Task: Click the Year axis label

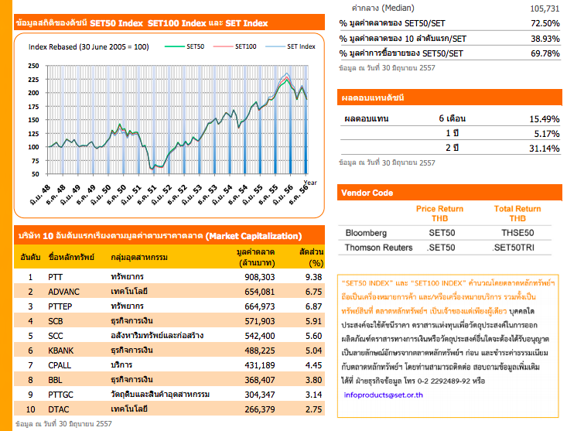Action: pyautogui.click(x=310, y=183)
